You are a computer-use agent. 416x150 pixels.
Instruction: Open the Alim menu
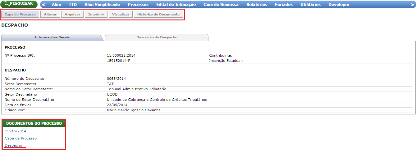[56, 5]
